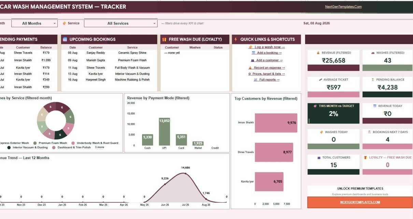The height and width of the screenshot is (219, 413).
Task: Click the gift icon on Loyalty Free Wash card
Action: [x=366, y=158]
